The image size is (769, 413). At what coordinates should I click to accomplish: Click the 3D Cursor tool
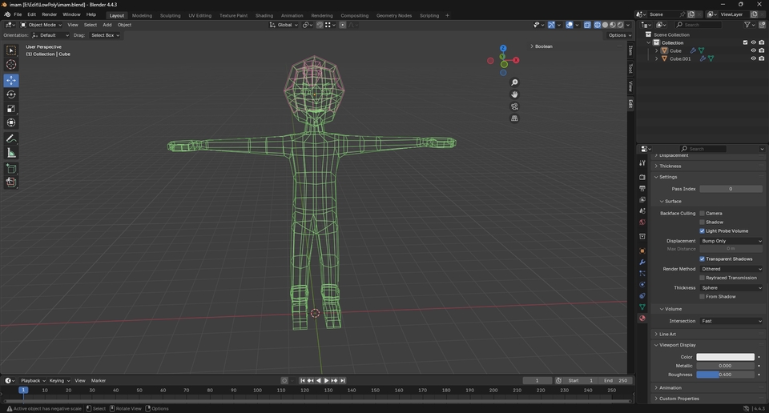coord(11,65)
